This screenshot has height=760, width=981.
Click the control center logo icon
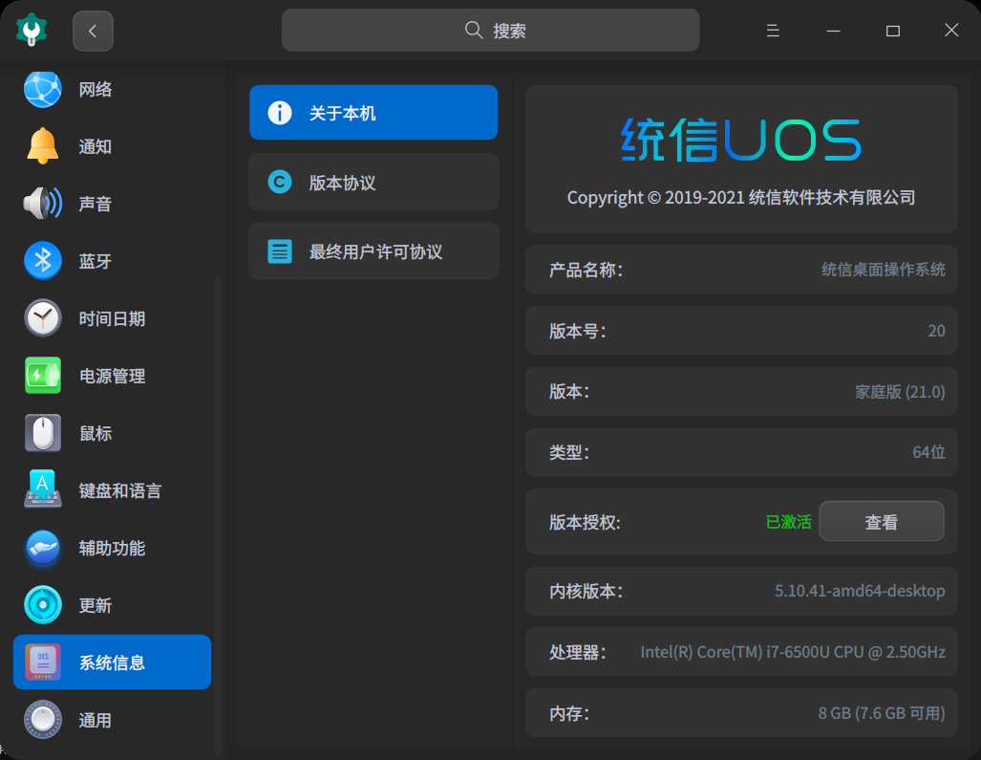[32, 30]
